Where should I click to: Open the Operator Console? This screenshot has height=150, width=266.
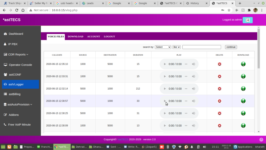coord(20,65)
